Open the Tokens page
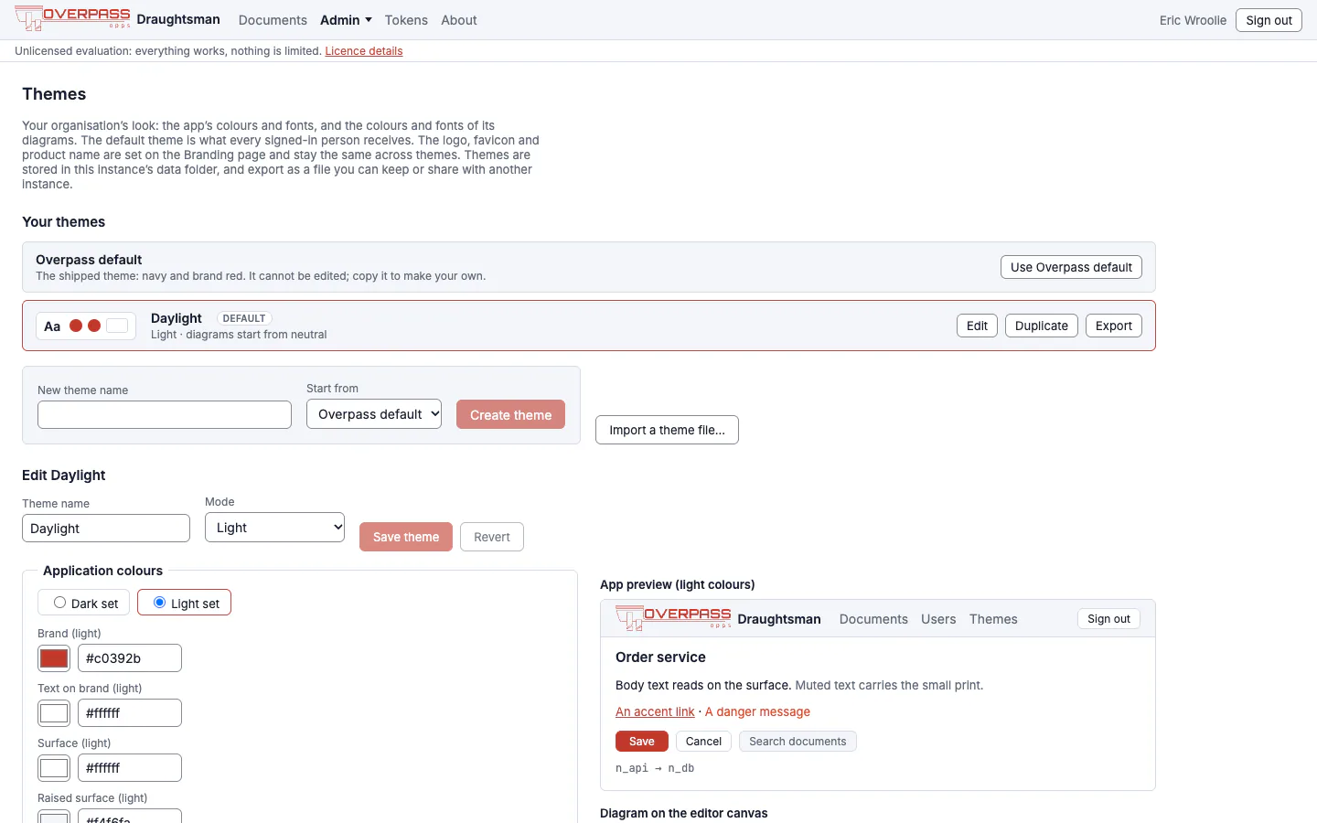 tap(406, 20)
